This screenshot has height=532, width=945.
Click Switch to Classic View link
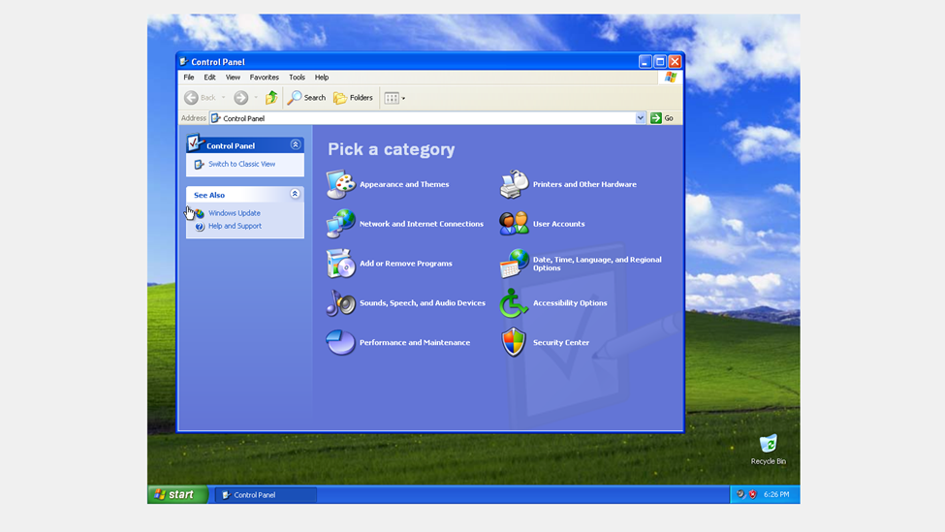241,165
